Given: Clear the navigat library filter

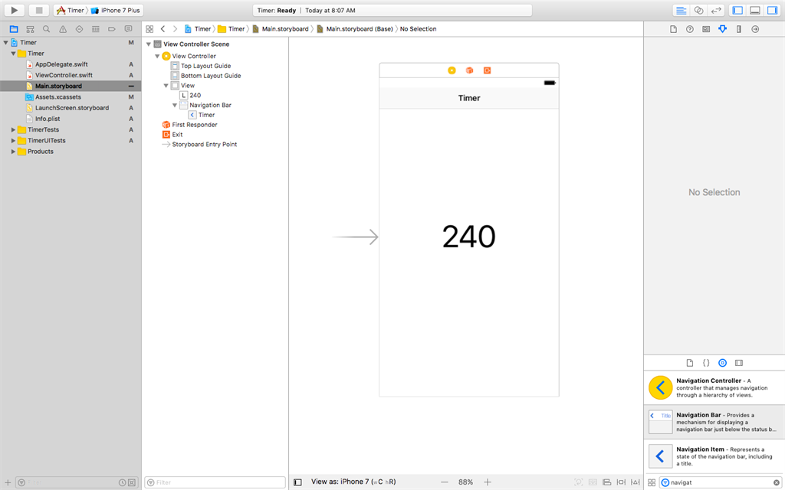Looking at the screenshot, I should point(777,482).
